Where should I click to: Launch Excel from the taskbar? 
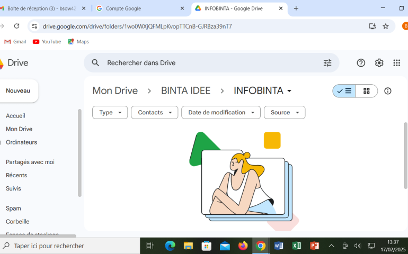(297, 246)
